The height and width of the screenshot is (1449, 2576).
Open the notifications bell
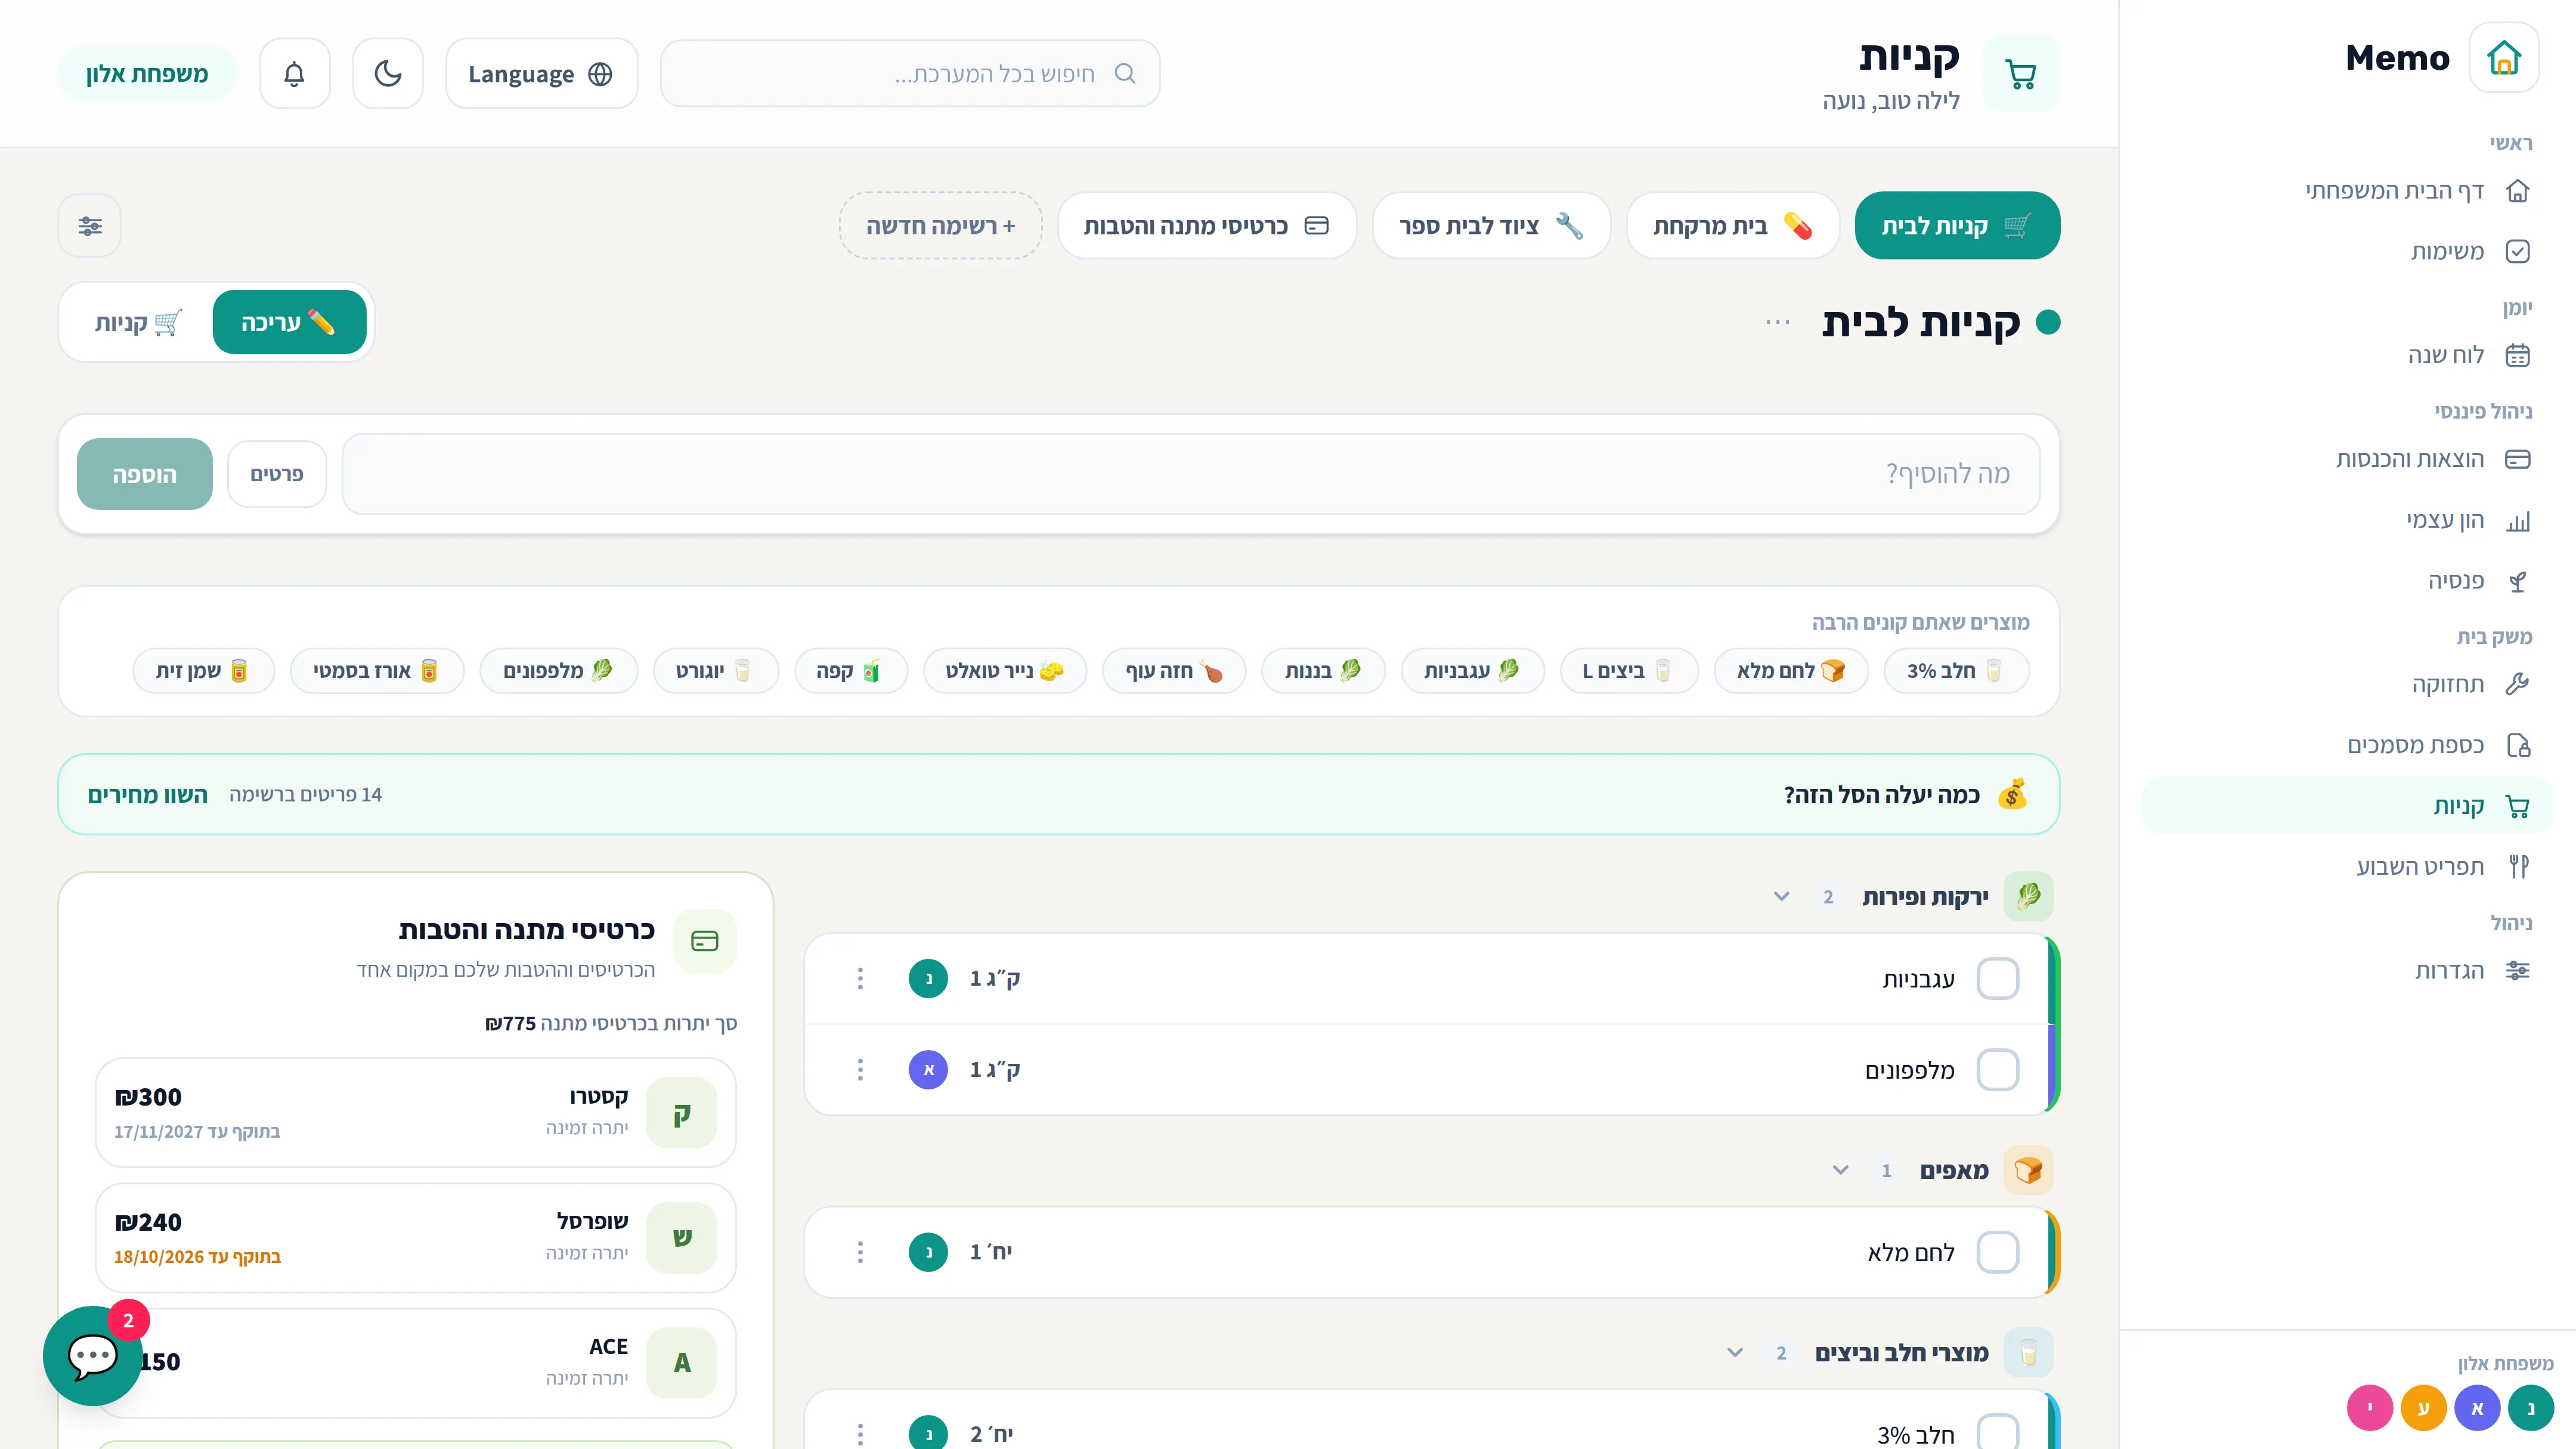pyautogui.click(x=294, y=74)
